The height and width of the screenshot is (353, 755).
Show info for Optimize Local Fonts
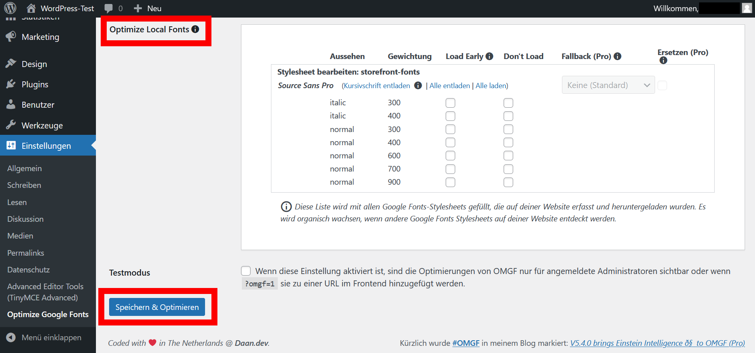click(x=195, y=29)
